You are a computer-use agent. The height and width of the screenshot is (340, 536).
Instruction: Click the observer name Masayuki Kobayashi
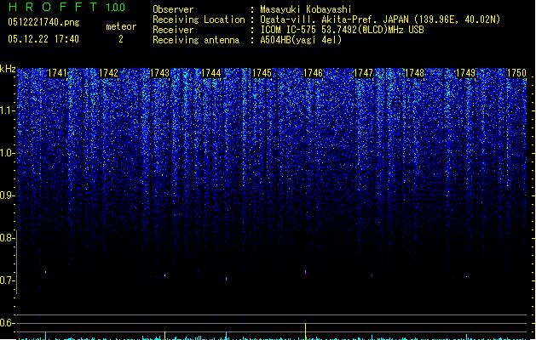coord(306,9)
